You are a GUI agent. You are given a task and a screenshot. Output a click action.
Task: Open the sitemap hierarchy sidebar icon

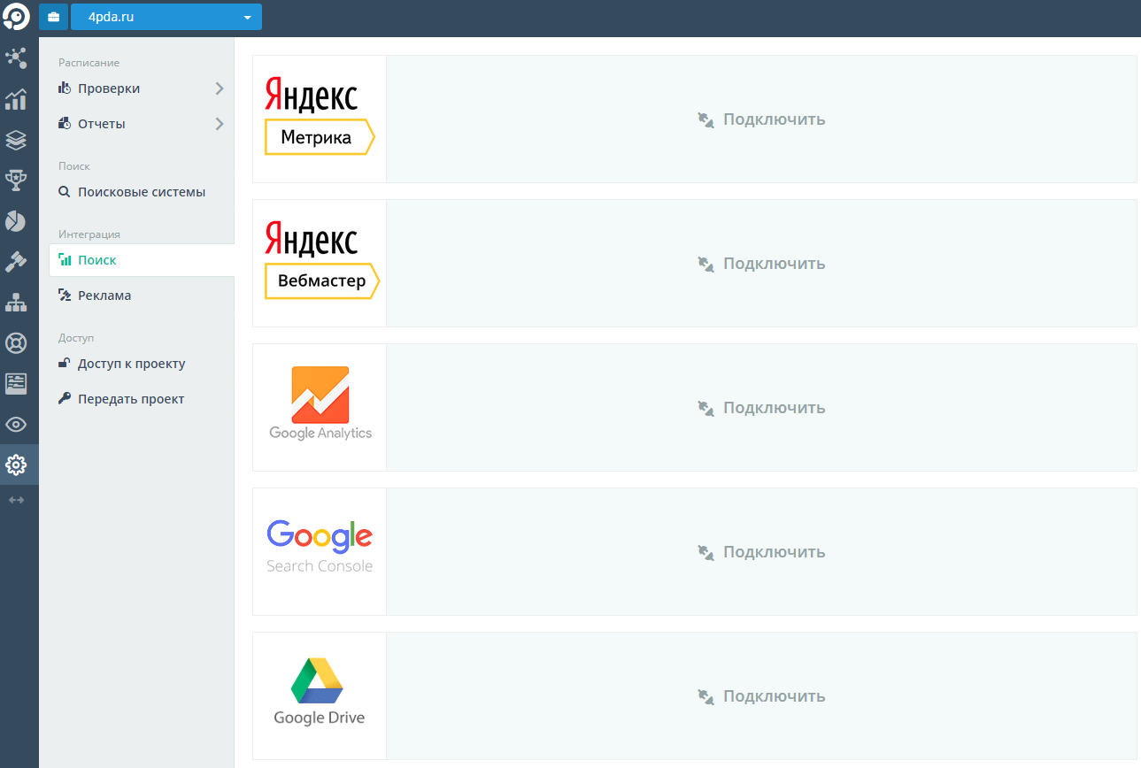(16, 302)
